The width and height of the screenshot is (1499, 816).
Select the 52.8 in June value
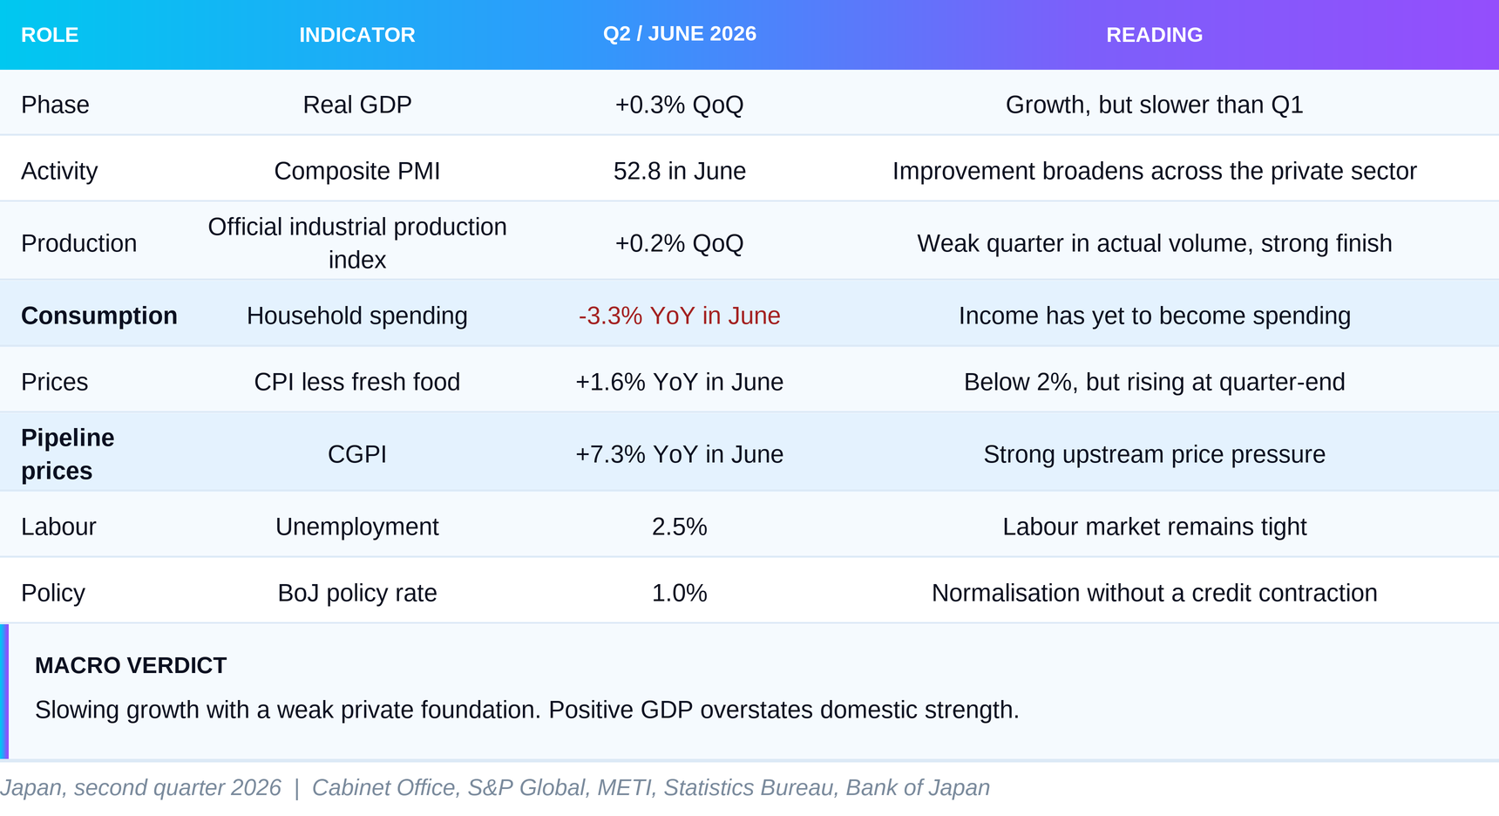tap(680, 171)
